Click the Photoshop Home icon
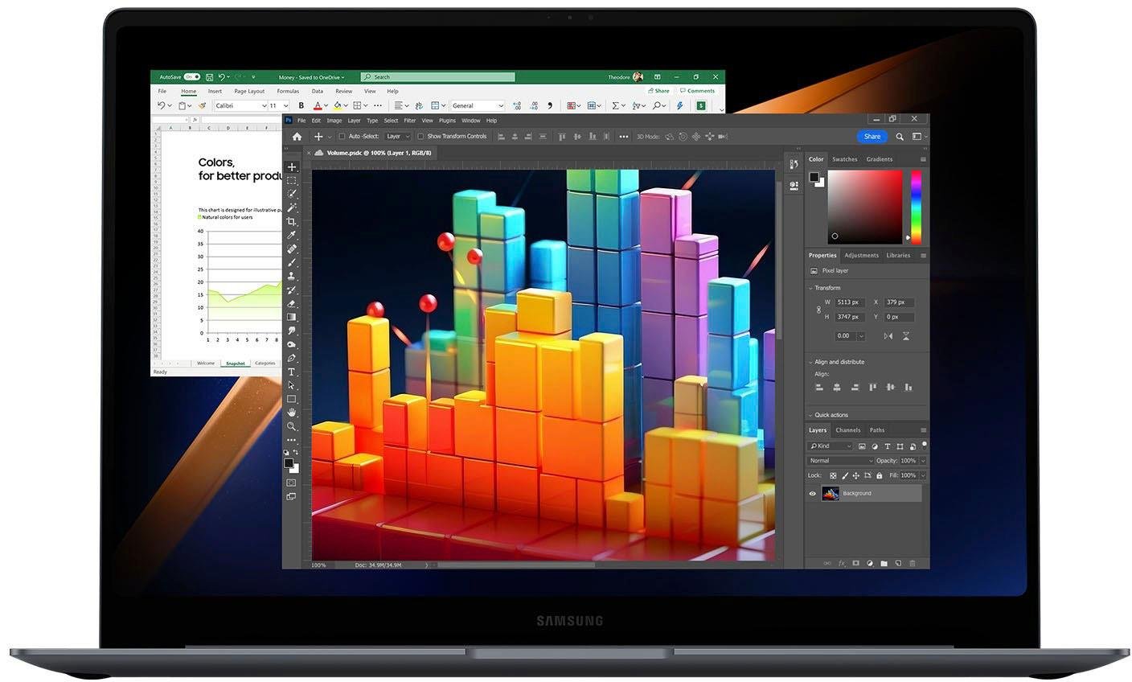Viewport: 1132px width, 682px height. coord(297,137)
